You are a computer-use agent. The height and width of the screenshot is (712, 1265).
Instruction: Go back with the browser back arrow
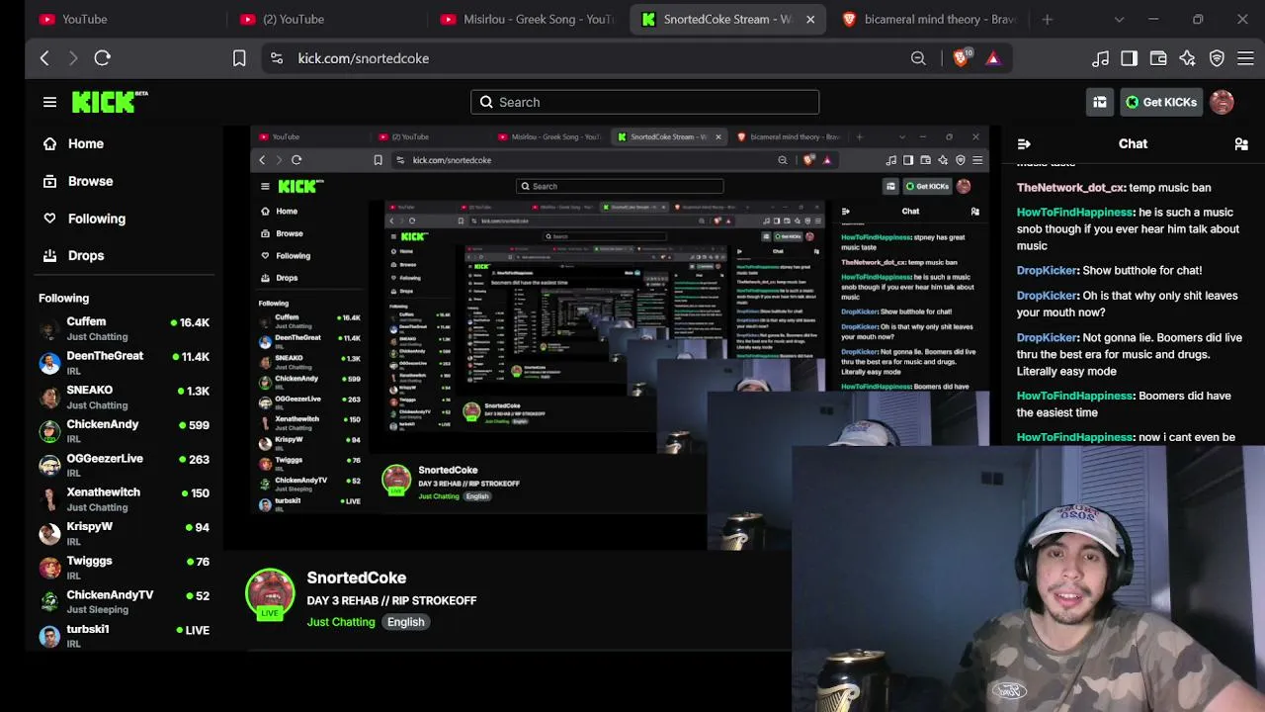click(44, 58)
